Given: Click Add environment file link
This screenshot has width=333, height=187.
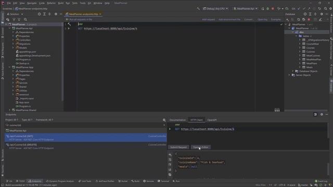Looking at the screenshot, I should (229, 20).
